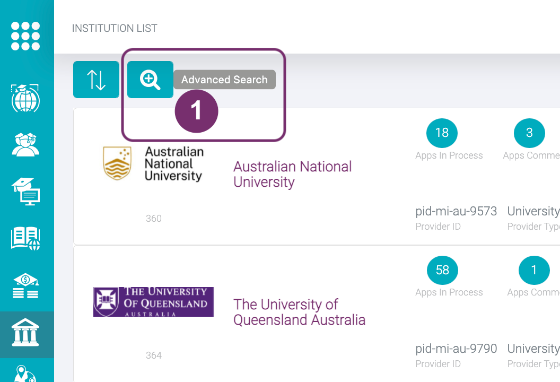The image size is (560, 382).
Task: Click the Advanced Search tooltip label
Action: [224, 80]
